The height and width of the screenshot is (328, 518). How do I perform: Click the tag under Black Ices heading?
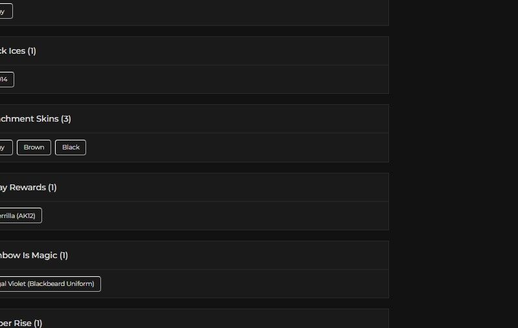pos(6,80)
